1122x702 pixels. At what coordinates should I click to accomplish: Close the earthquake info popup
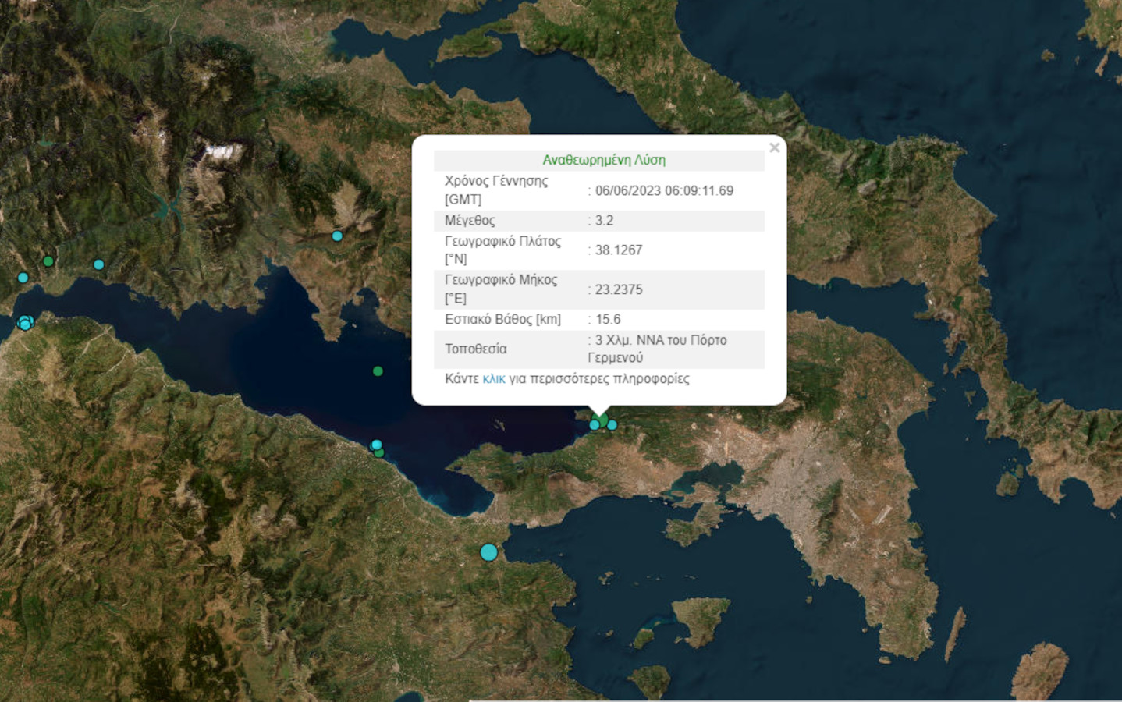pyautogui.click(x=774, y=147)
